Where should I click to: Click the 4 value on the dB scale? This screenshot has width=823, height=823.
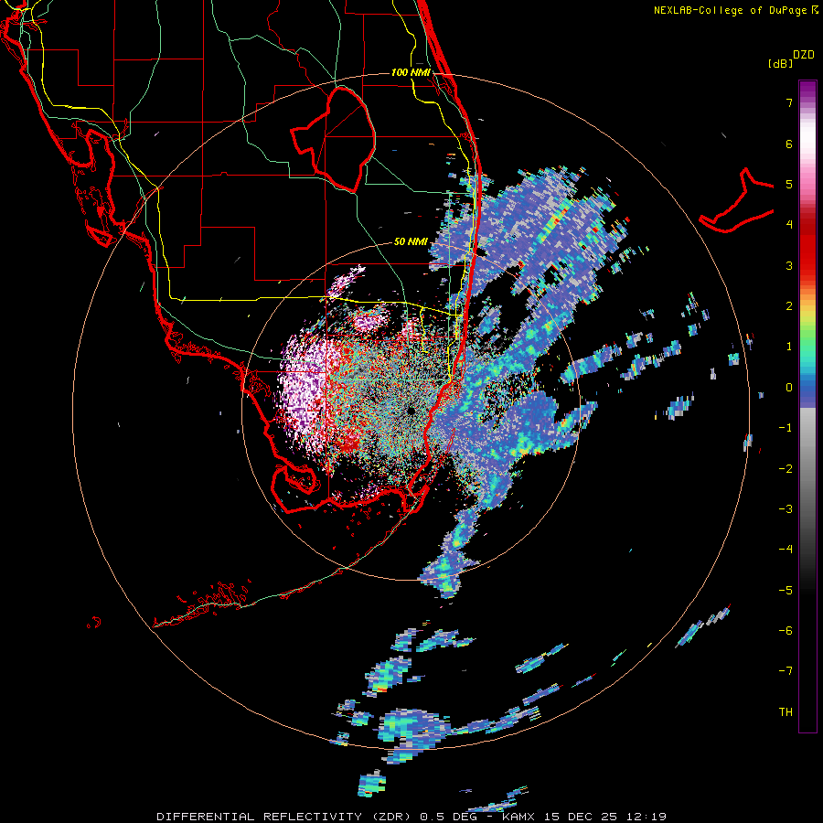[789, 225]
